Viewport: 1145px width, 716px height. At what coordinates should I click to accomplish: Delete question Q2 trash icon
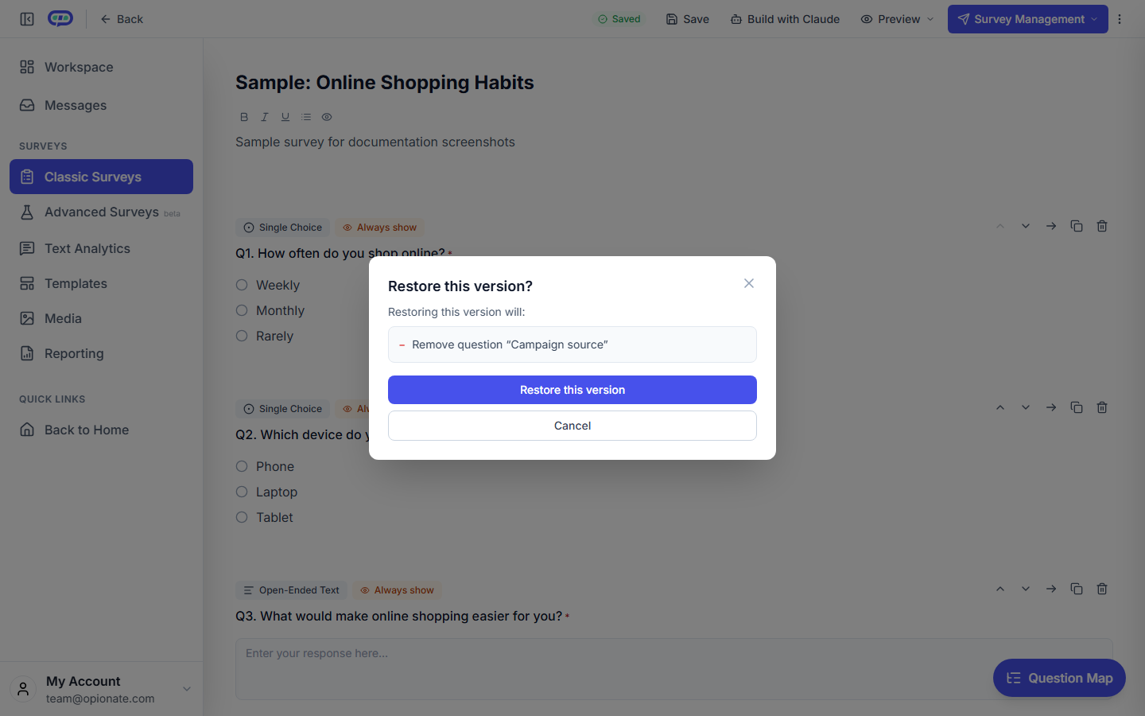(1102, 407)
